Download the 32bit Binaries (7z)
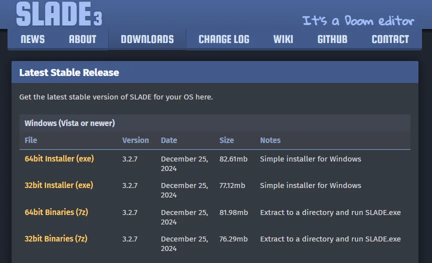The width and height of the screenshot is (432, 263). coord(56,238)
